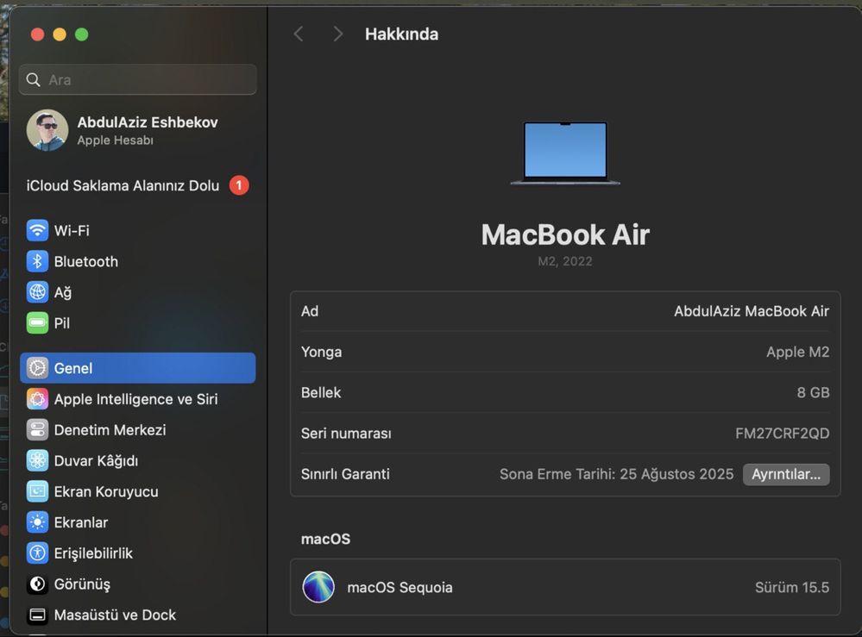Click the 8 GB memory value
Image resolution: width=862 pixels, height=637 pixels.
813,393
